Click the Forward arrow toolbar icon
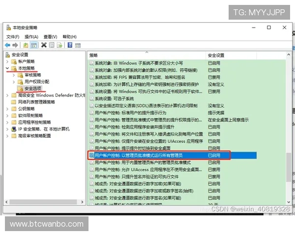295x236 pixels. tap(15, 45)
